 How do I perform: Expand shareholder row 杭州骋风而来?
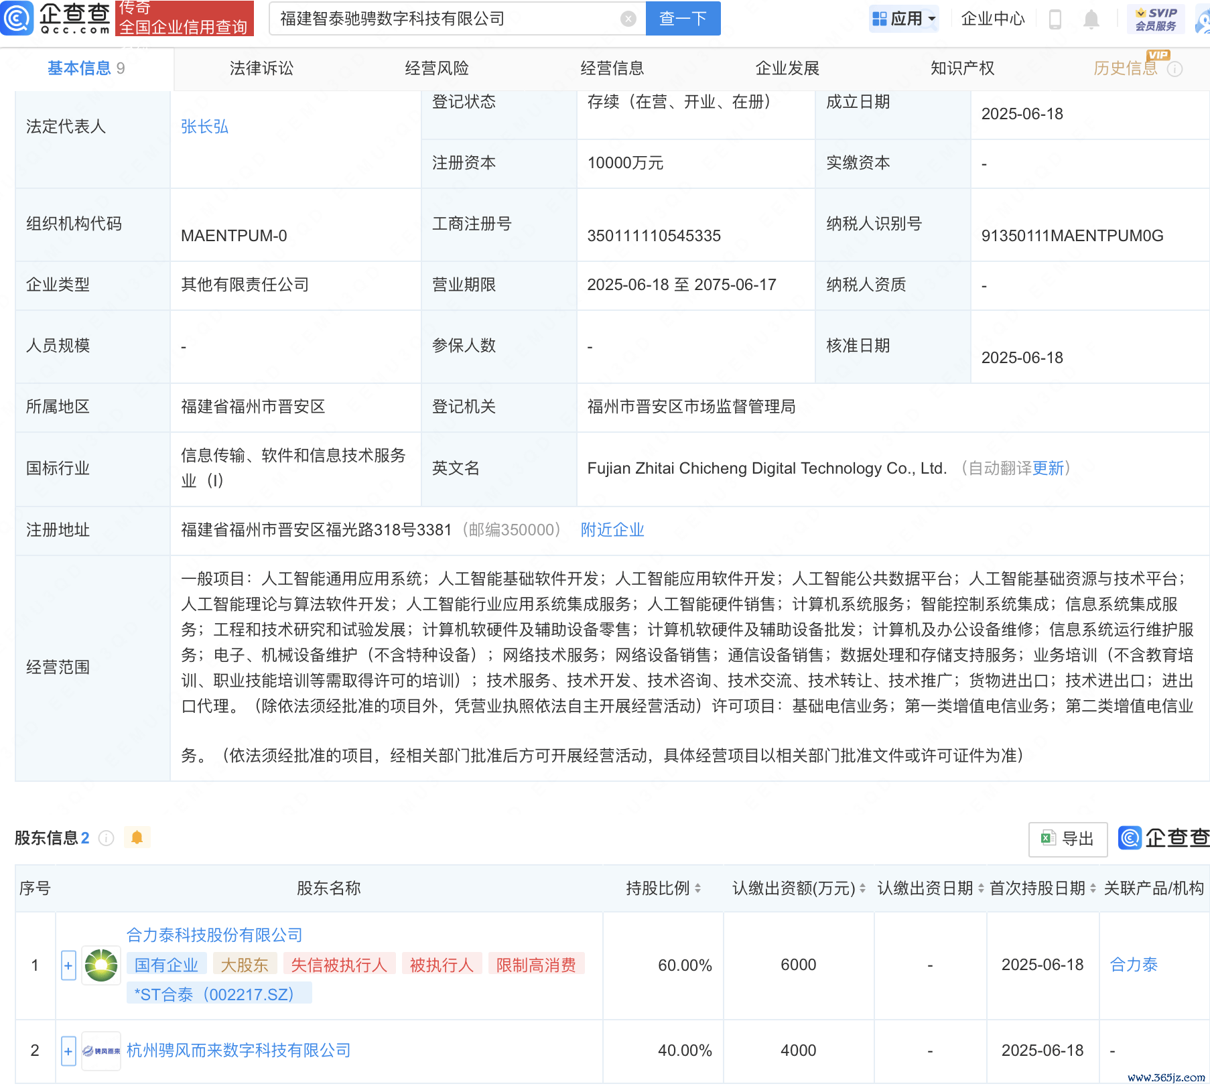click(68, 1051)
